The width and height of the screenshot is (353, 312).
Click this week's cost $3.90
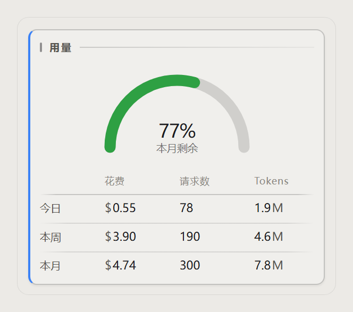120,237
